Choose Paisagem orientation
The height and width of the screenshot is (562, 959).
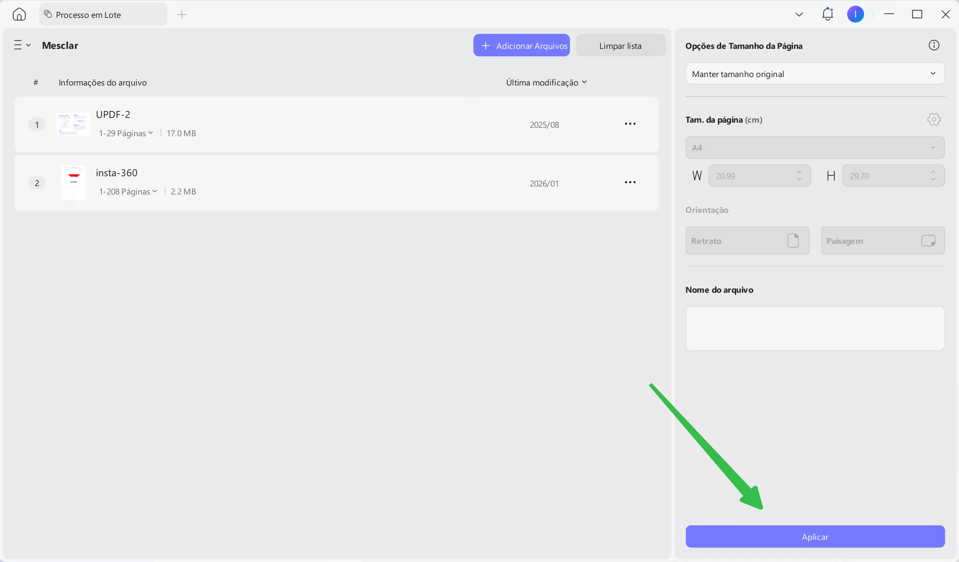click(x=882, y=241)
